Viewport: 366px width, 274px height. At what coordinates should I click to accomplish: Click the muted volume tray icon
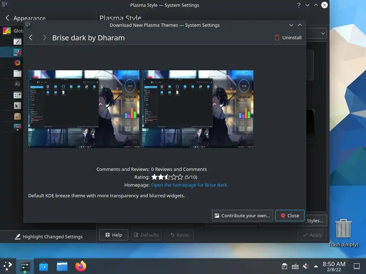point(306,266)
